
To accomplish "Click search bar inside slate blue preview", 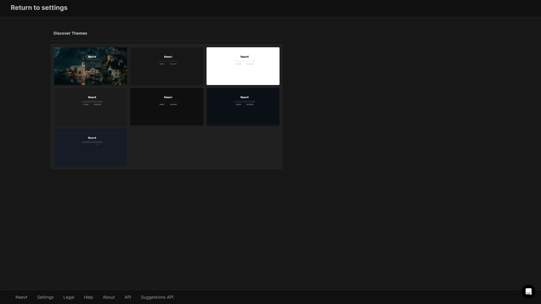I will (x=92, y=142).
